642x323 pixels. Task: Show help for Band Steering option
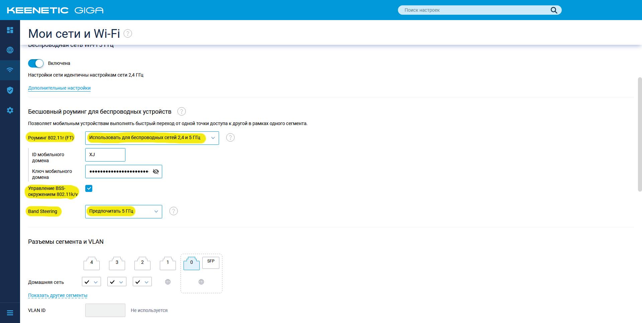(x=174, y=211)
